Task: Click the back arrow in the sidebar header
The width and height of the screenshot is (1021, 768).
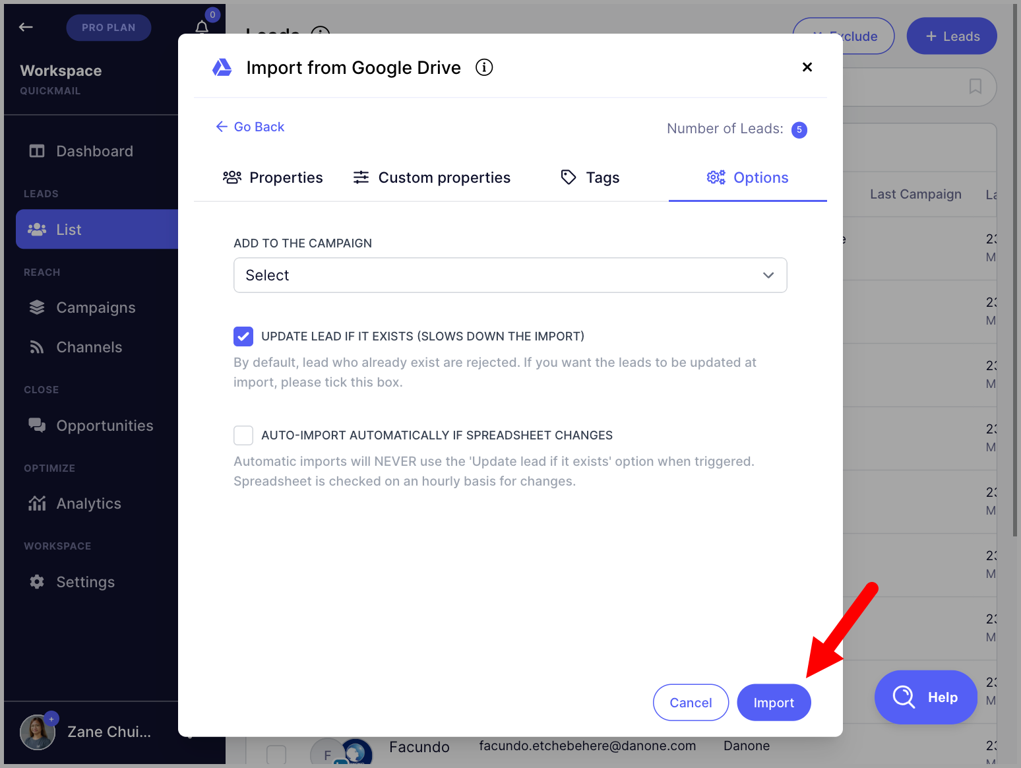Action: point(26,27)
